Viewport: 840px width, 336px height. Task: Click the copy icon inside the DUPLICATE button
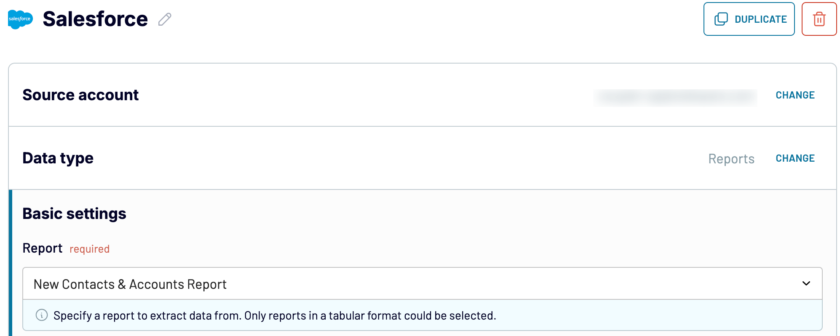[721, 19]
